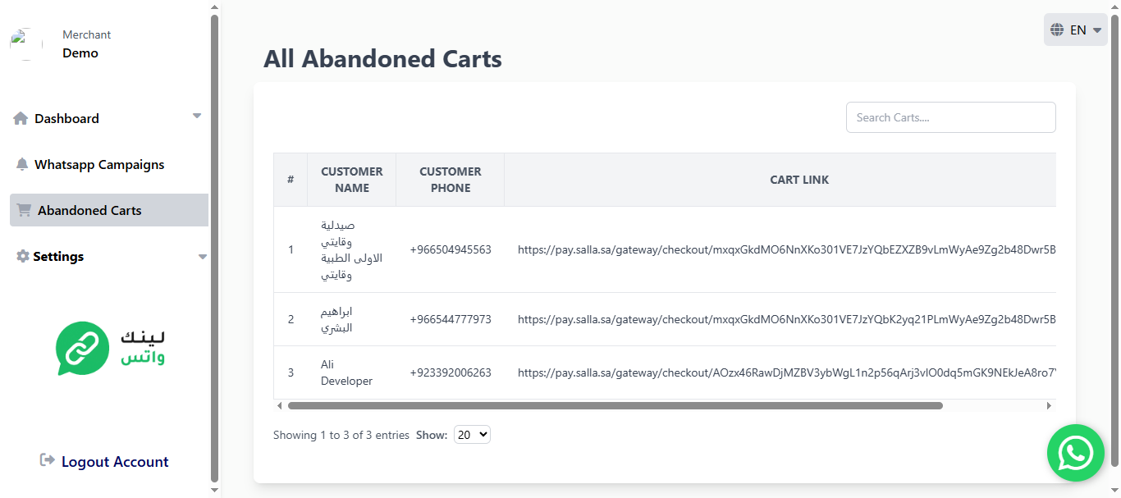1121x498 pixels.
Task: Click the Whatsapp Campaigns bell icon
Action: click(x=22, y=165)
